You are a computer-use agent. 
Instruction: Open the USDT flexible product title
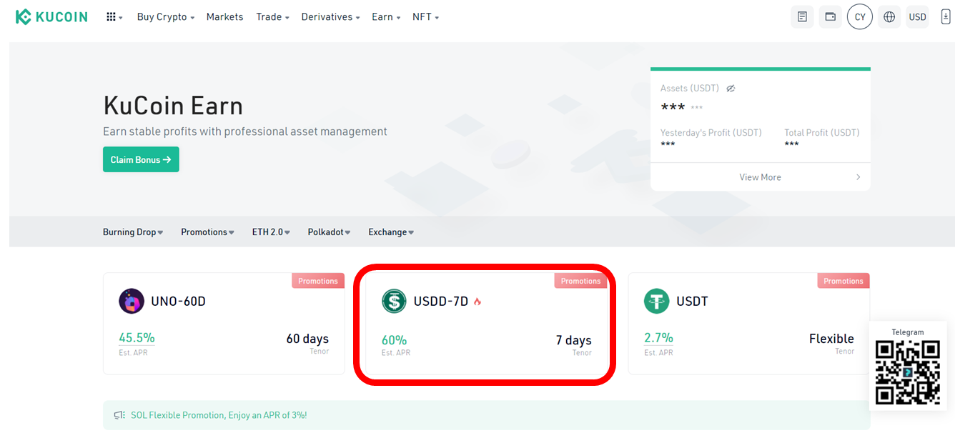pyautogui.click(x=692, y=302)
